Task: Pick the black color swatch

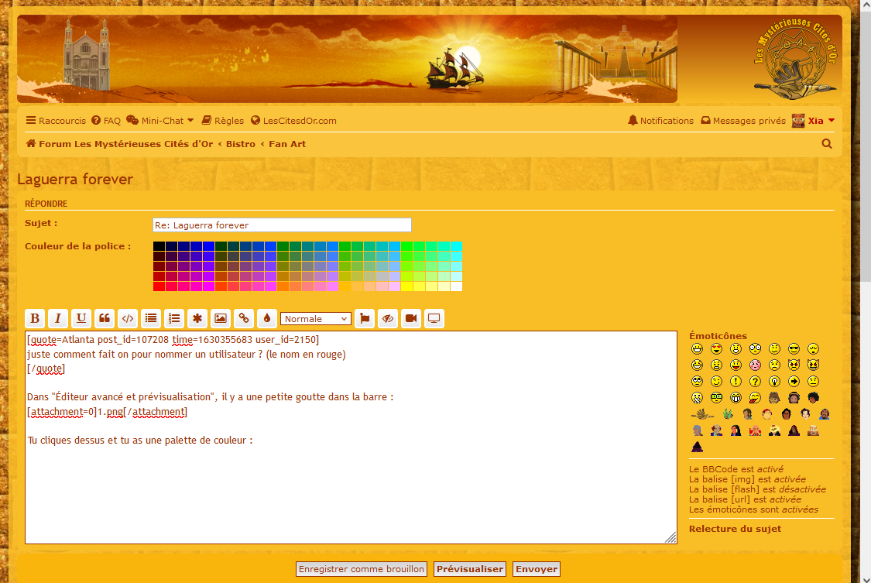Action: 159,246
